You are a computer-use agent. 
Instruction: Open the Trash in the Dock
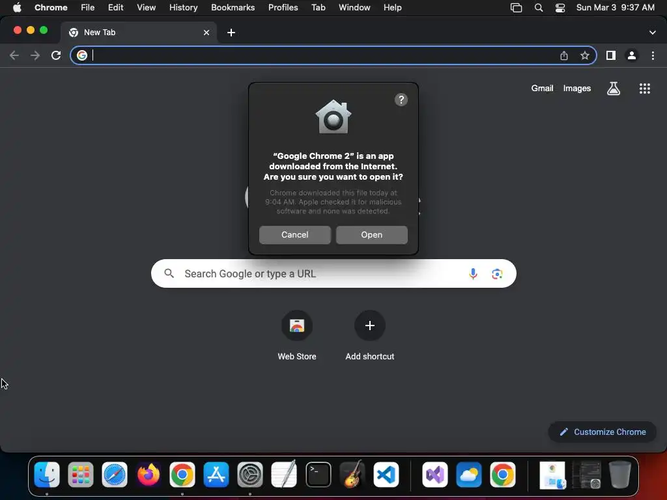(620, 475)
